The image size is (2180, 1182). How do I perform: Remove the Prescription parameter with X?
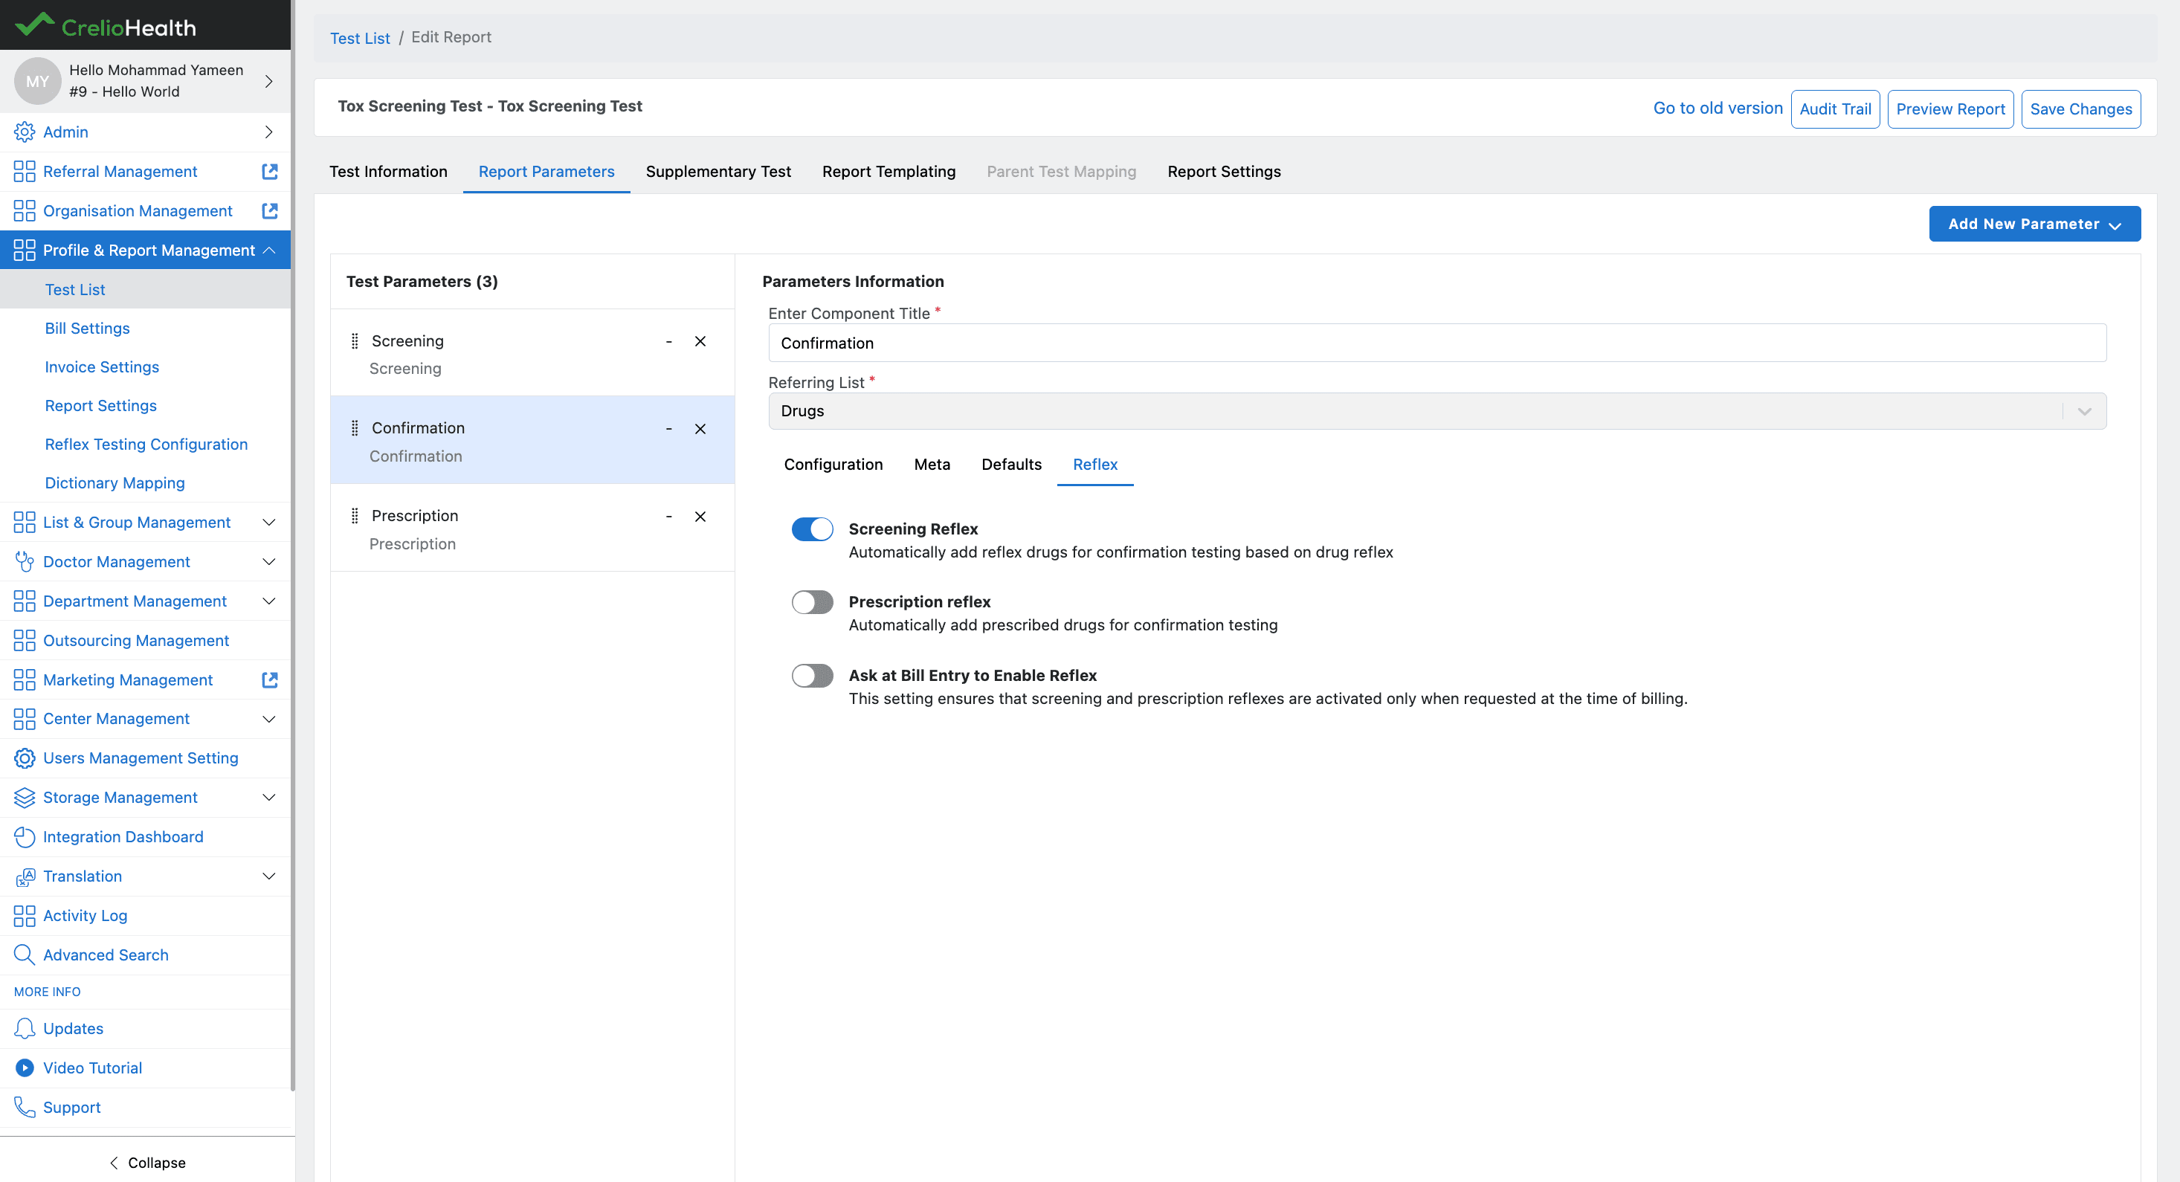point(700,516)
